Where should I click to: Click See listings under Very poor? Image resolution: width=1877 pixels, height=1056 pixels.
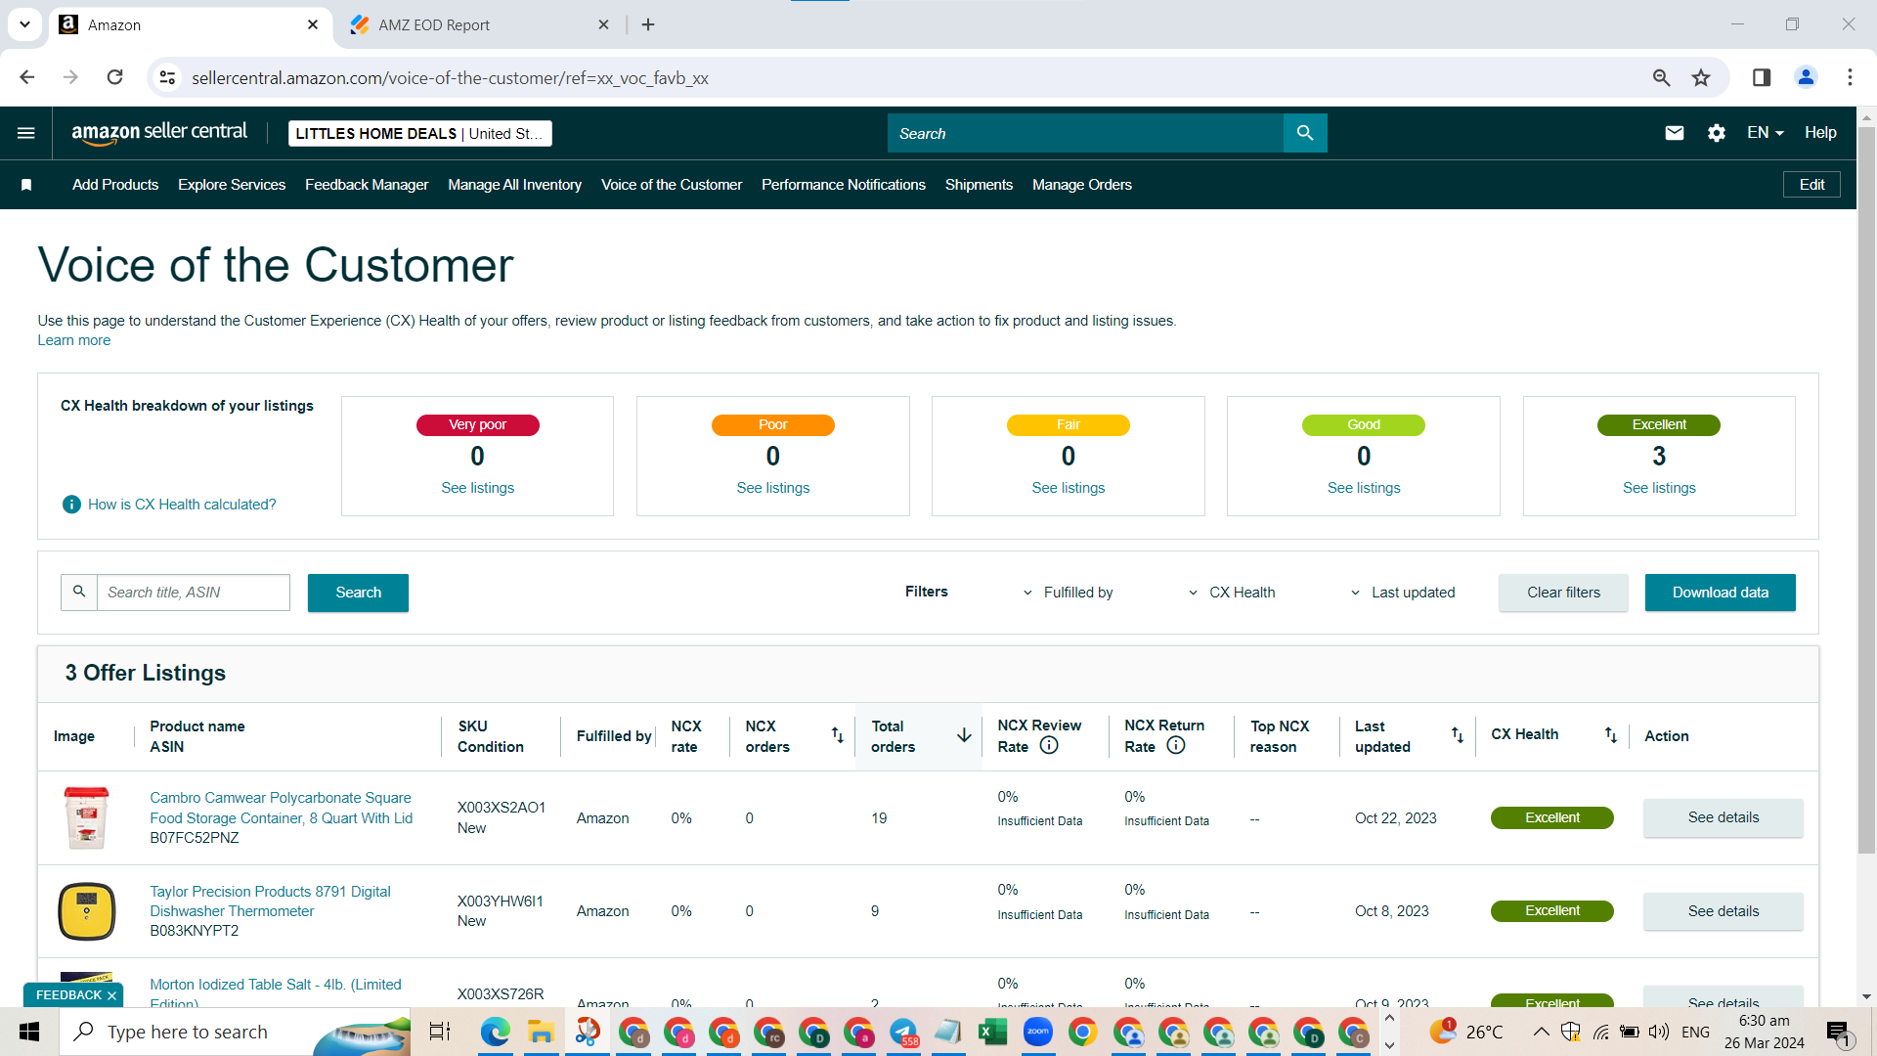click(x=477, y=488)
